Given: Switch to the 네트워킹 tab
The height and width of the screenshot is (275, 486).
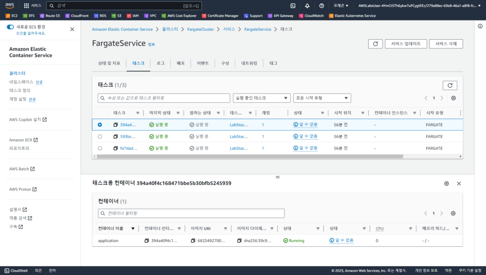Looking at the screenshot, I should click(249, 63).
